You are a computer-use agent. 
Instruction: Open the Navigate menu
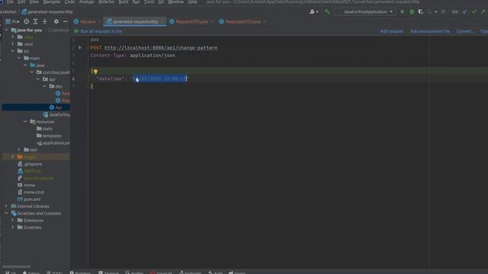tap(52, 2)
